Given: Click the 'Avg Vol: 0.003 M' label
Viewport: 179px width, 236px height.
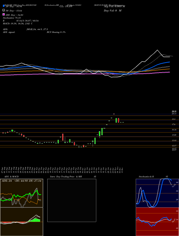Looking at the screenshot, I should 115,6.
